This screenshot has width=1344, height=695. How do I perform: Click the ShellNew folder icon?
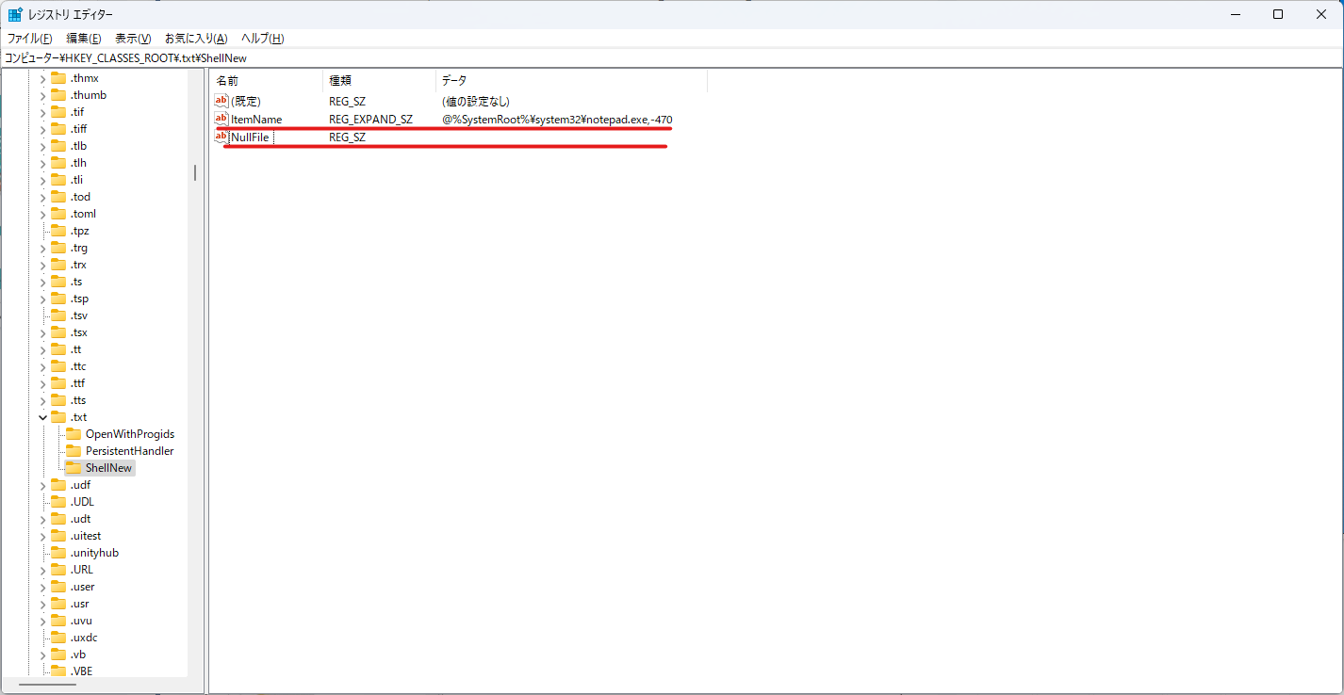[x=74, y=467]
